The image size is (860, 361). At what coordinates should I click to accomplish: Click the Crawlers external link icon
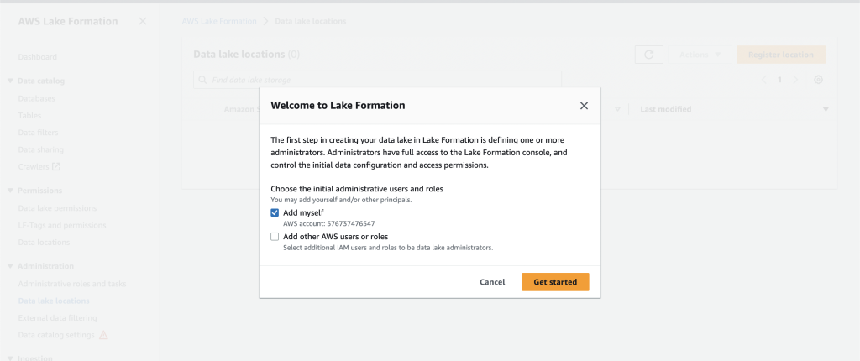[x=56, y=166]
